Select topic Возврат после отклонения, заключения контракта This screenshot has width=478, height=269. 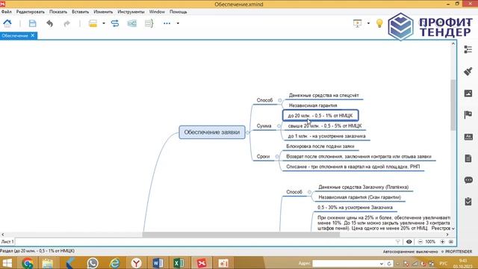(358, 156)
